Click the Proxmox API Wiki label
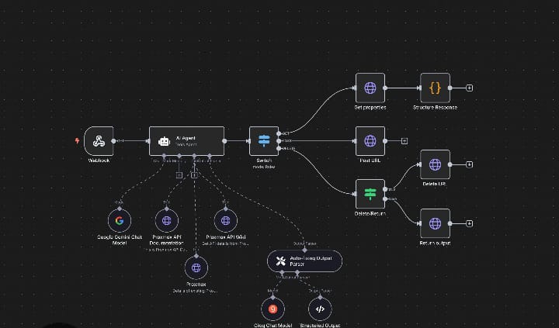Image resolution: width=559 pixels, height=328 pixels. point(226,237)
